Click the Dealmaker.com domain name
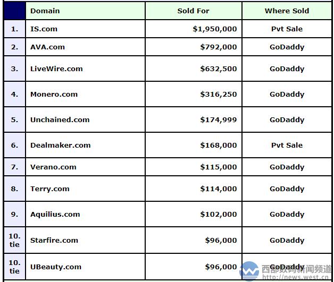 point(60,145)
